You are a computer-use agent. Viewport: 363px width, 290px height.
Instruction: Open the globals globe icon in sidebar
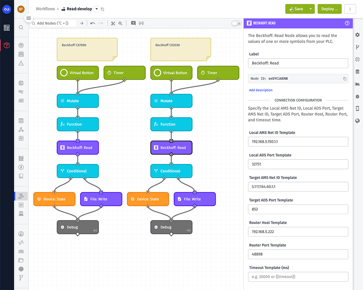point(357,121)
